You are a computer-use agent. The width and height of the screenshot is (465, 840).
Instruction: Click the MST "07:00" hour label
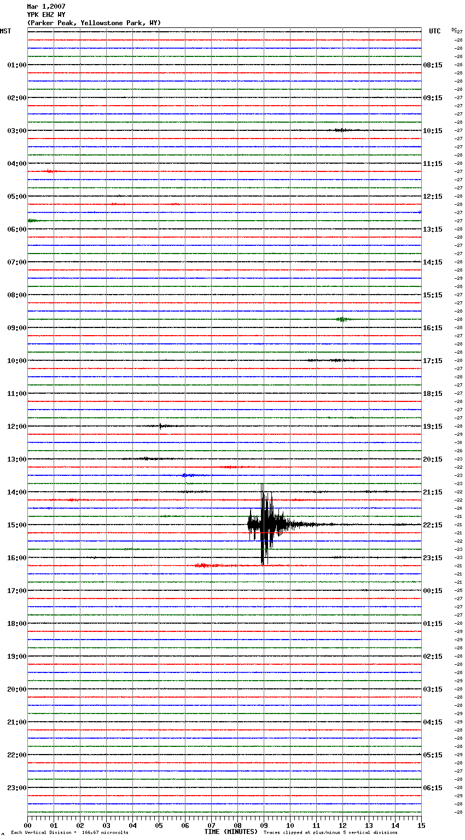(17, 262)
